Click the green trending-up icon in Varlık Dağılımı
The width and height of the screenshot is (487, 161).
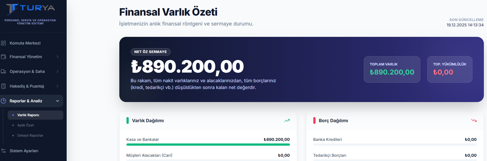pos(287,120)
